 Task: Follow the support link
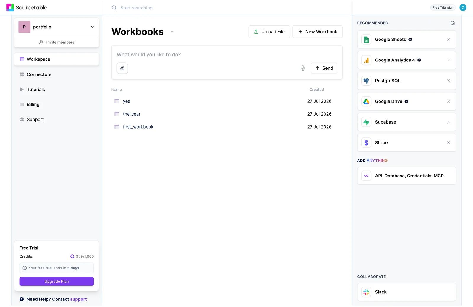pyautogui.click(x=78, y=299)
